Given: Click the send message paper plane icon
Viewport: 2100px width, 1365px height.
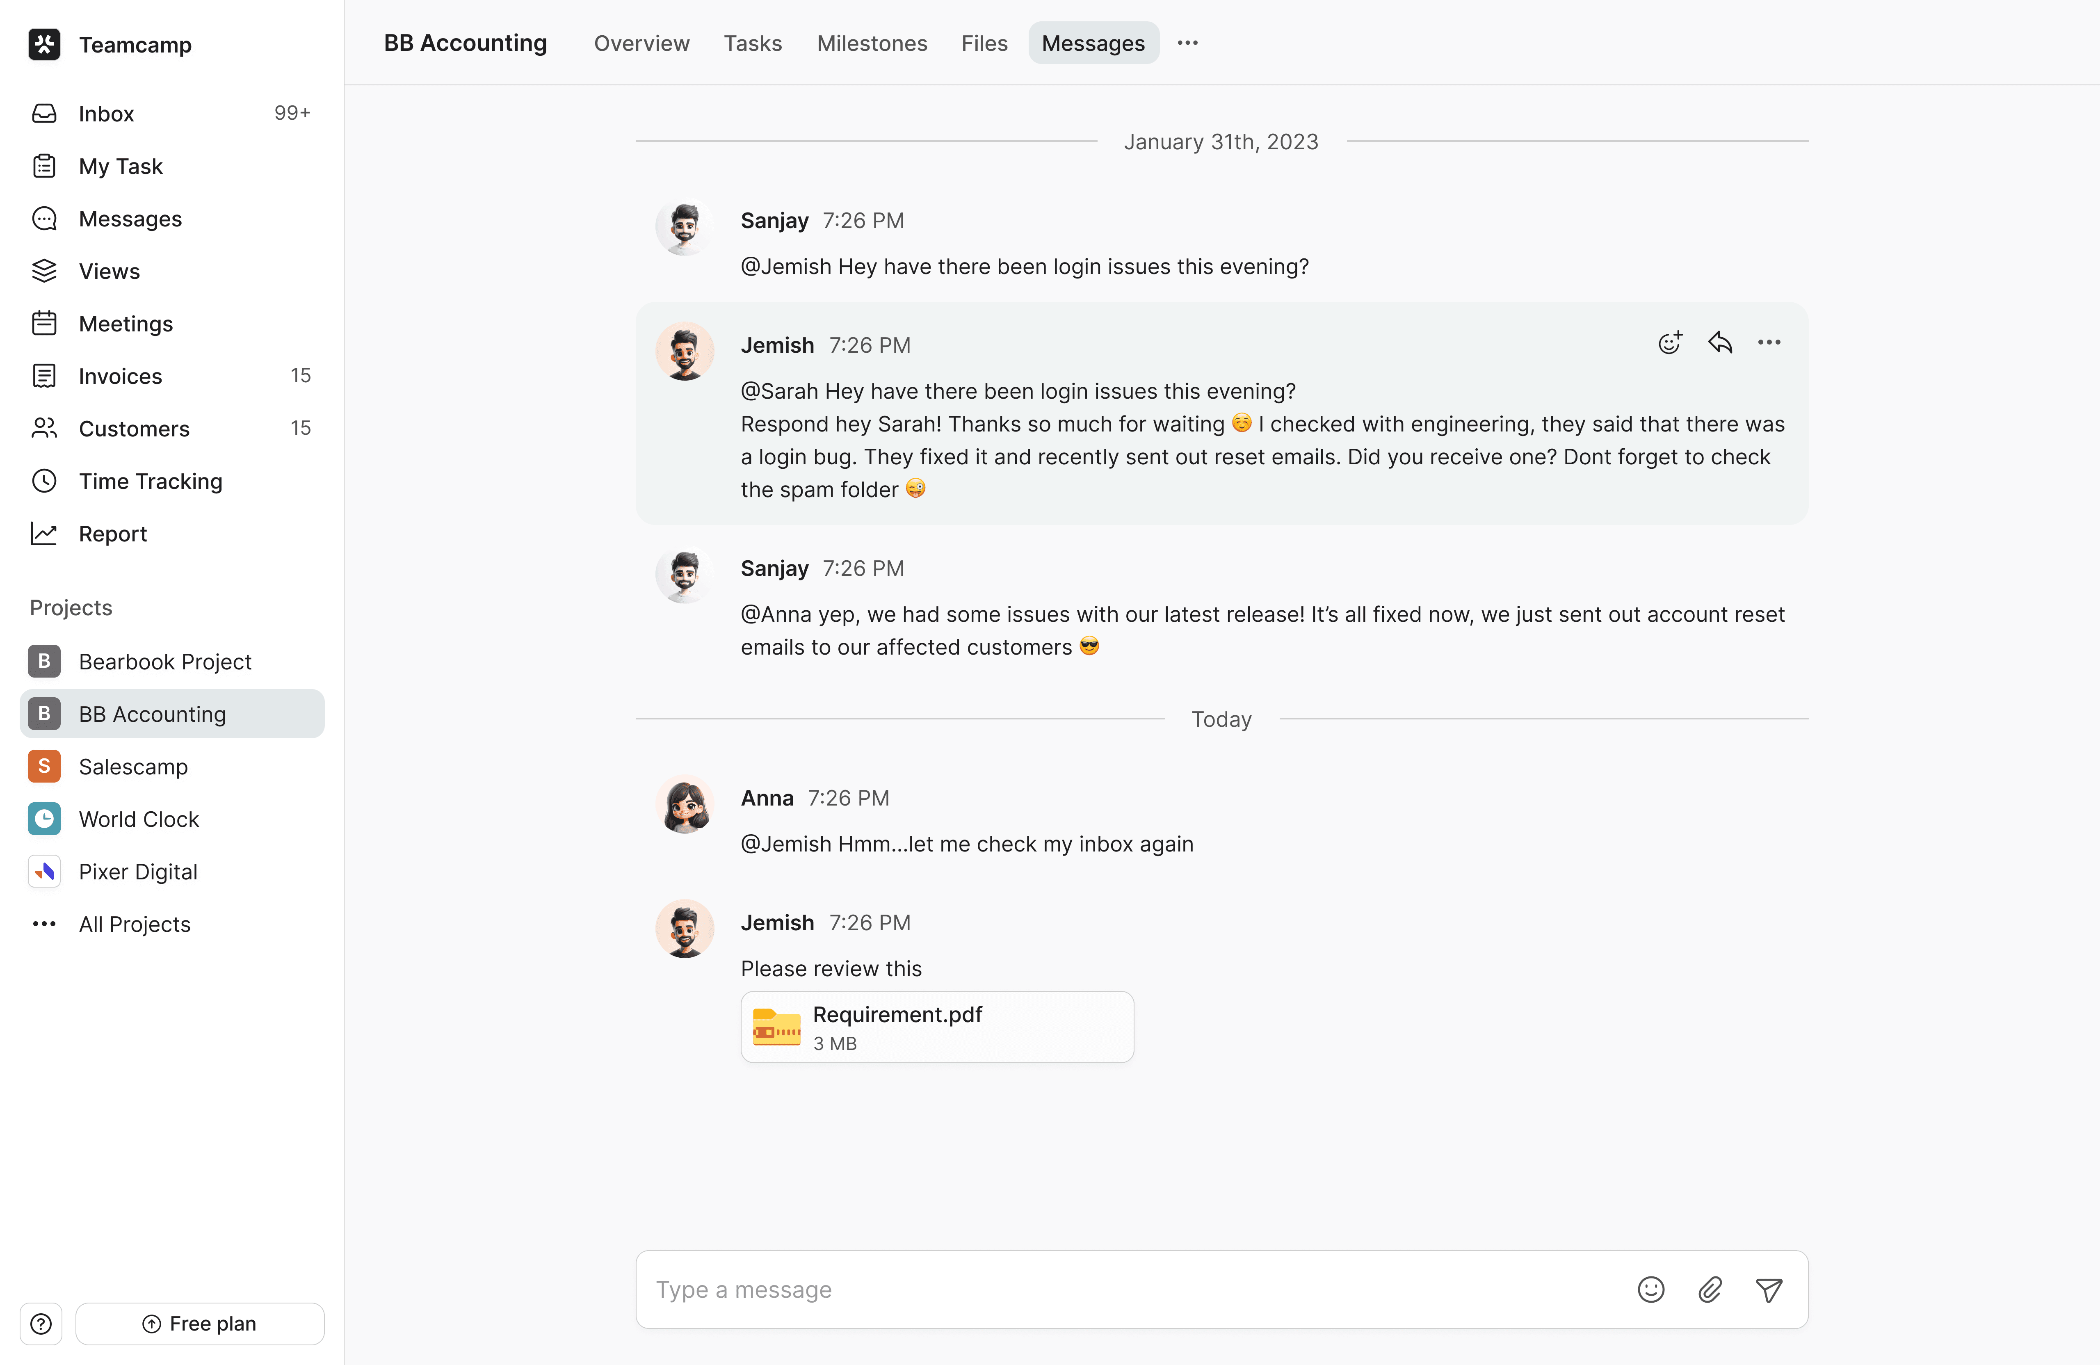Looking at the screenshot, I should click(x=1768, y=1289).
